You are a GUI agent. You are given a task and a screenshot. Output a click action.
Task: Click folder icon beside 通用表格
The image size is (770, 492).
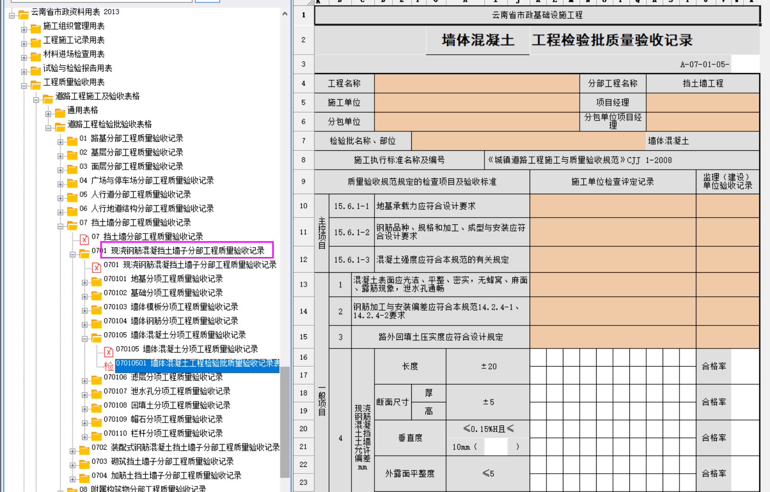[x=60, y=112]
